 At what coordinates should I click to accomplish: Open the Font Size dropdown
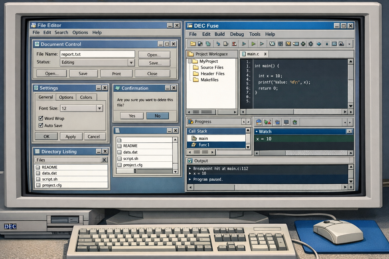(x=99, y=108)
